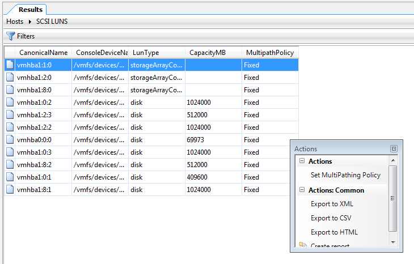Click Export to CSV

331,218
